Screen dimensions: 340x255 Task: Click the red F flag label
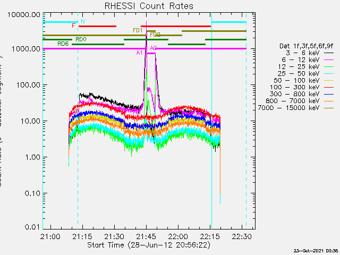click(73, 26)
